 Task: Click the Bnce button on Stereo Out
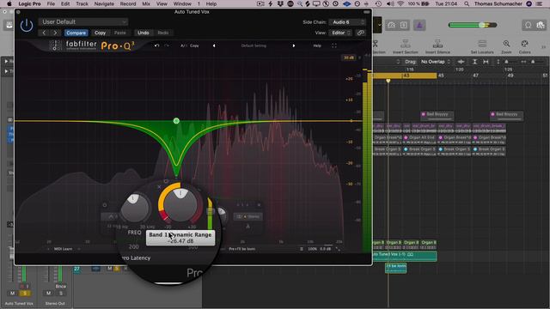coord(61,286)
